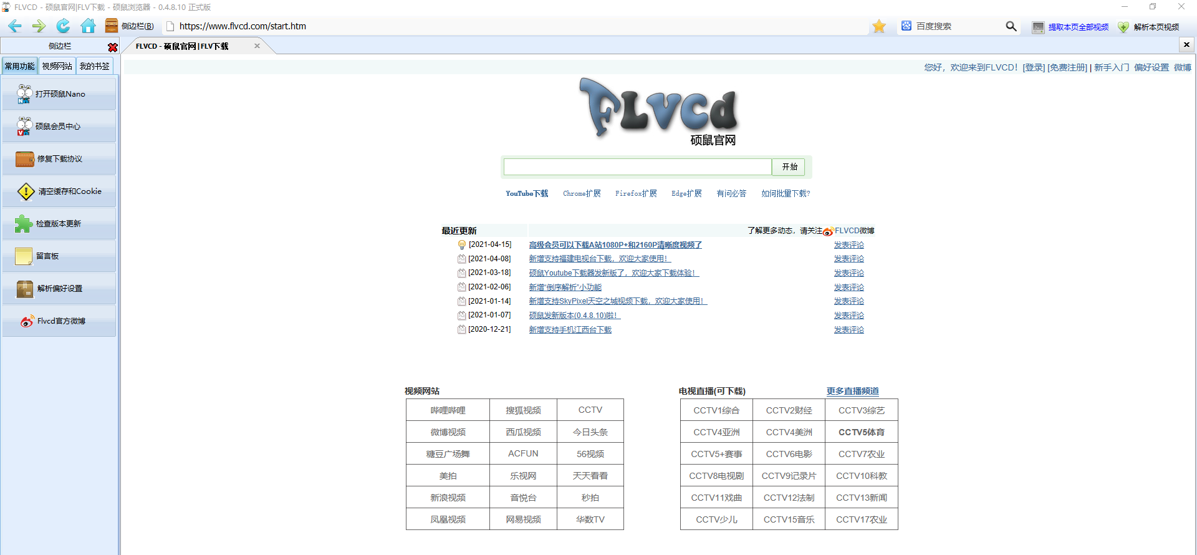This screenshot has height=555, width=1197.
Task: Click 发表评论 for the 2020-12-21 entry
Action: (849, 330)
